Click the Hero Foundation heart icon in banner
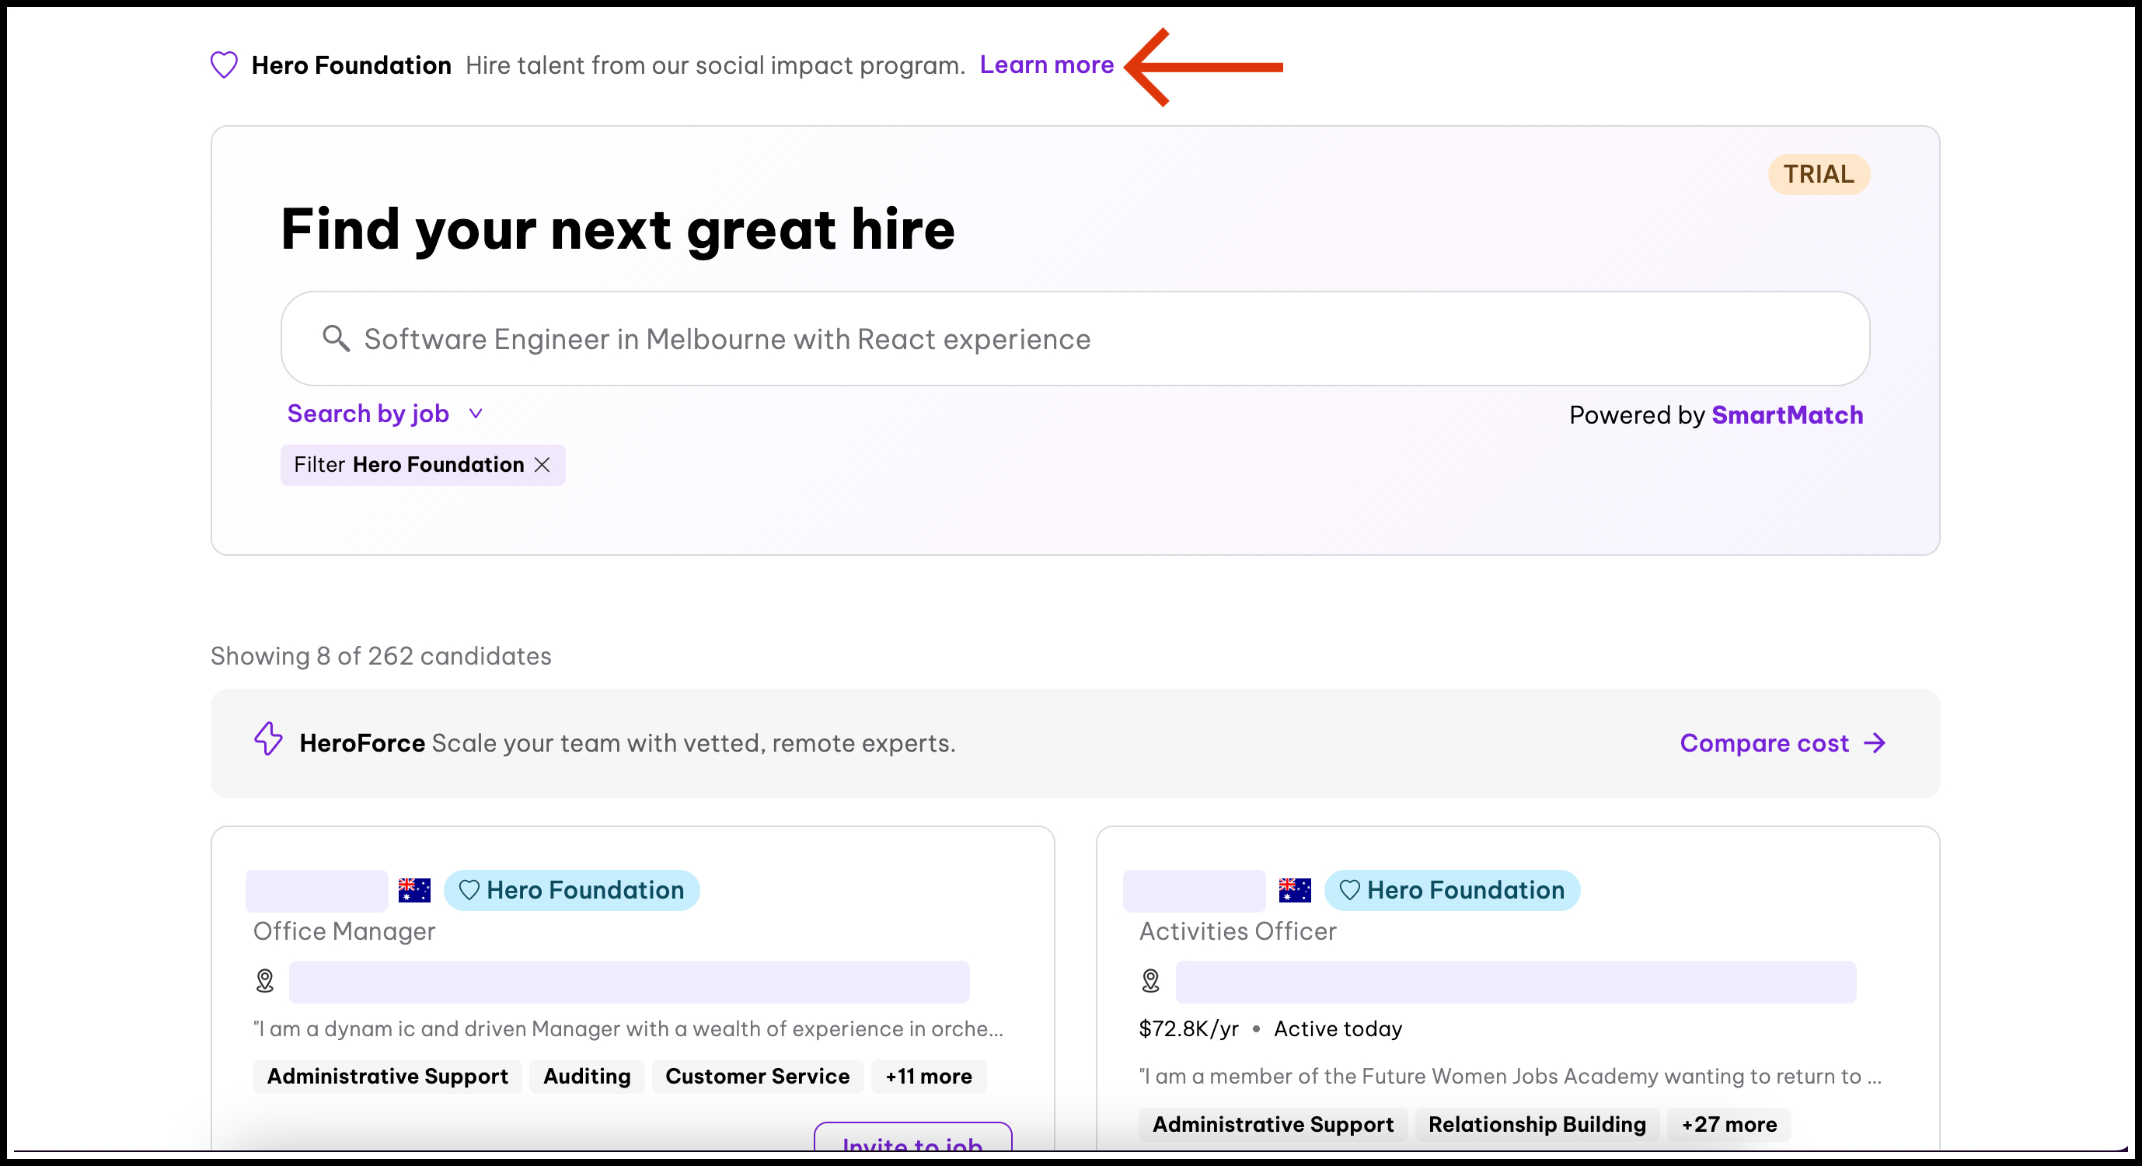 (224, 65)
